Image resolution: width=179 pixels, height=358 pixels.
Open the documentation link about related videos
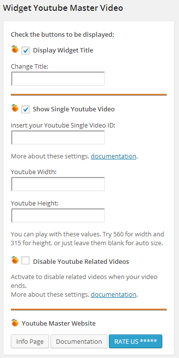coord(113,295)
